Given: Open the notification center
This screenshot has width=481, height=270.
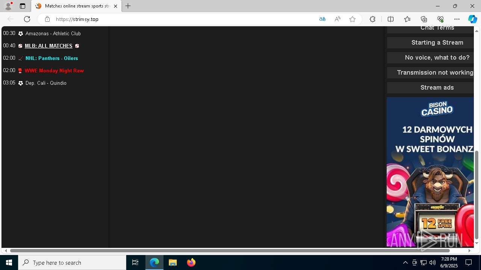Looking at the screenshot, I should 469,262.
